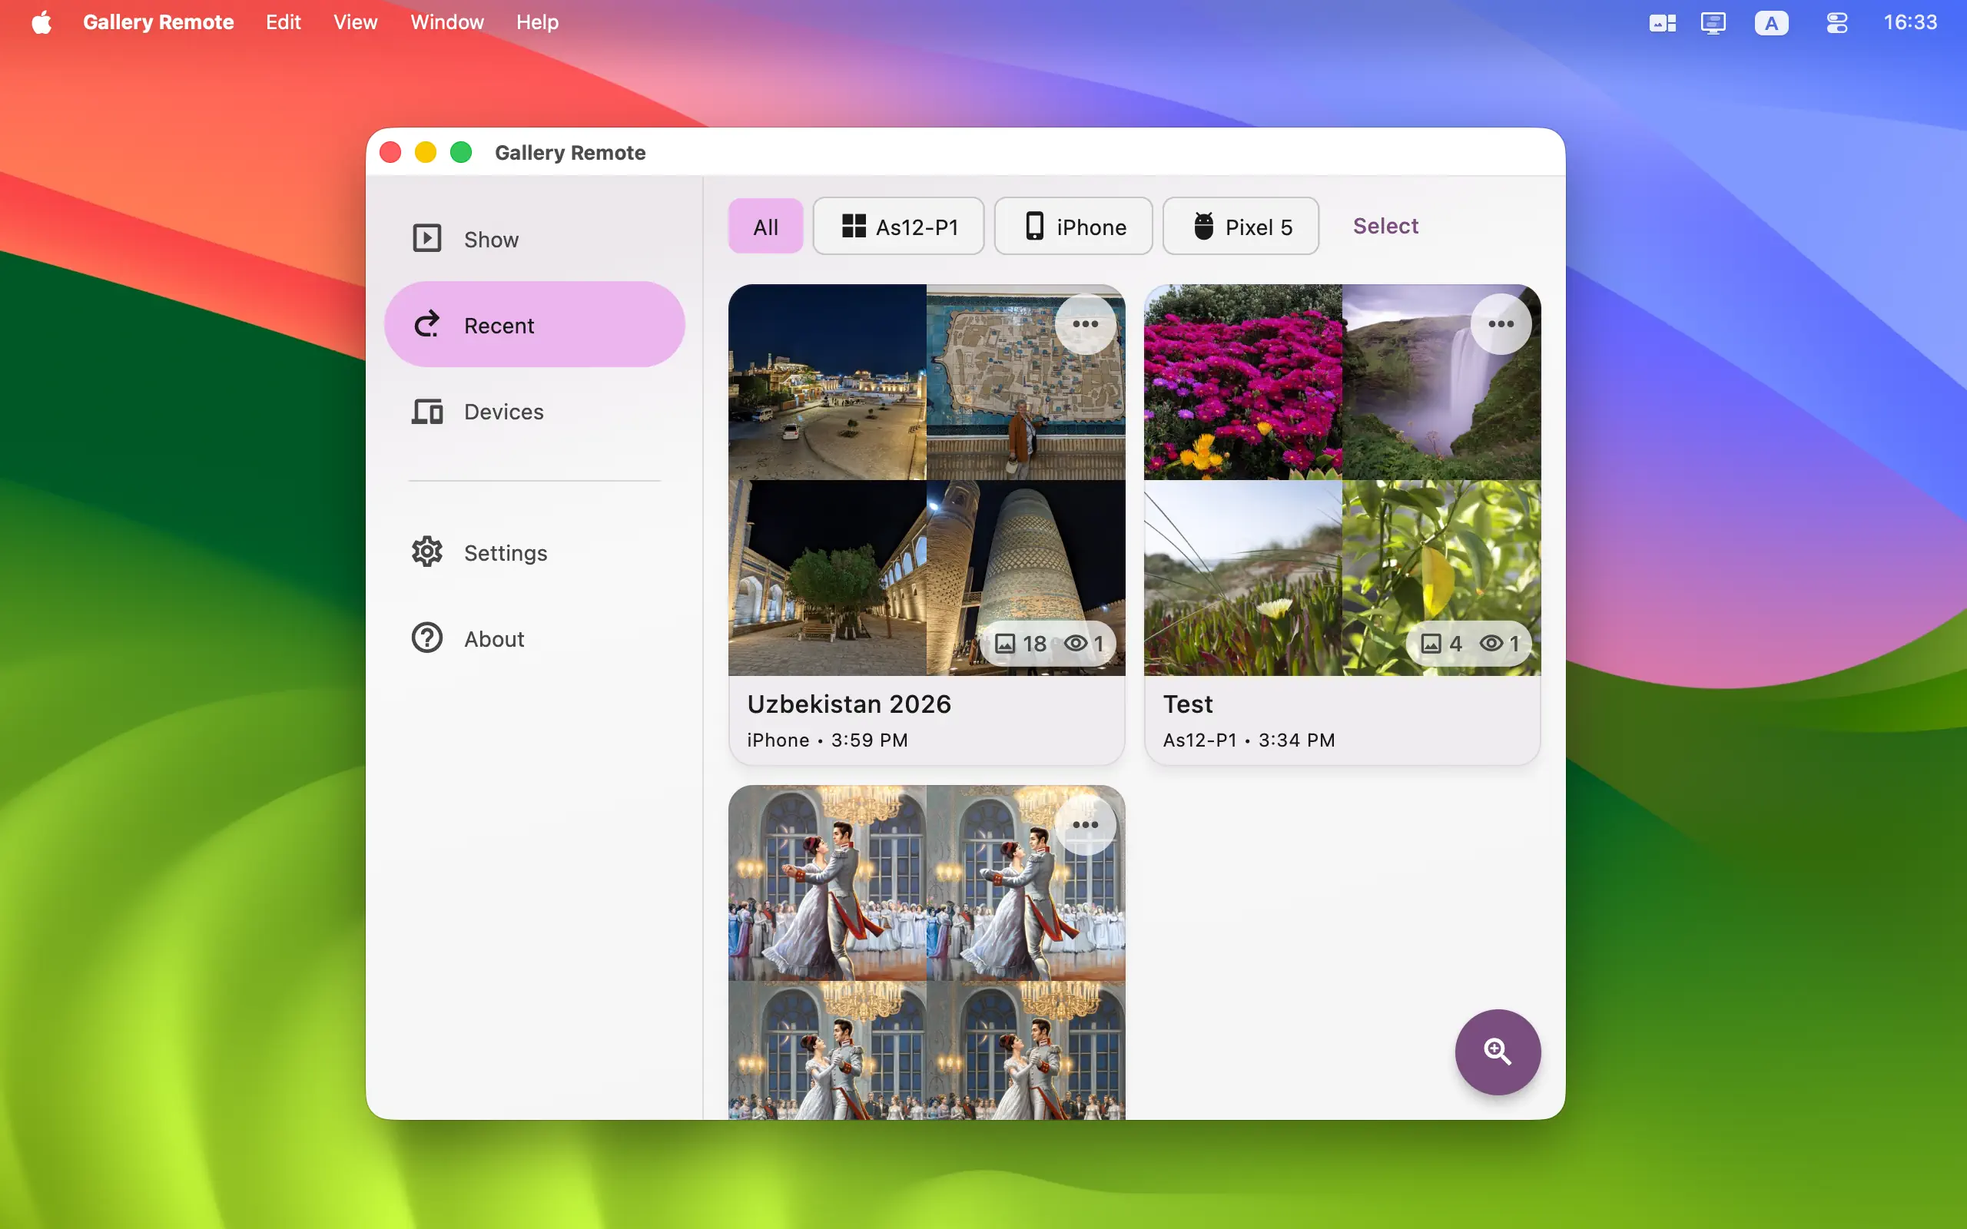
Task: Click the Devices laptop-phone icon
Action: click(x=426, y=411)
